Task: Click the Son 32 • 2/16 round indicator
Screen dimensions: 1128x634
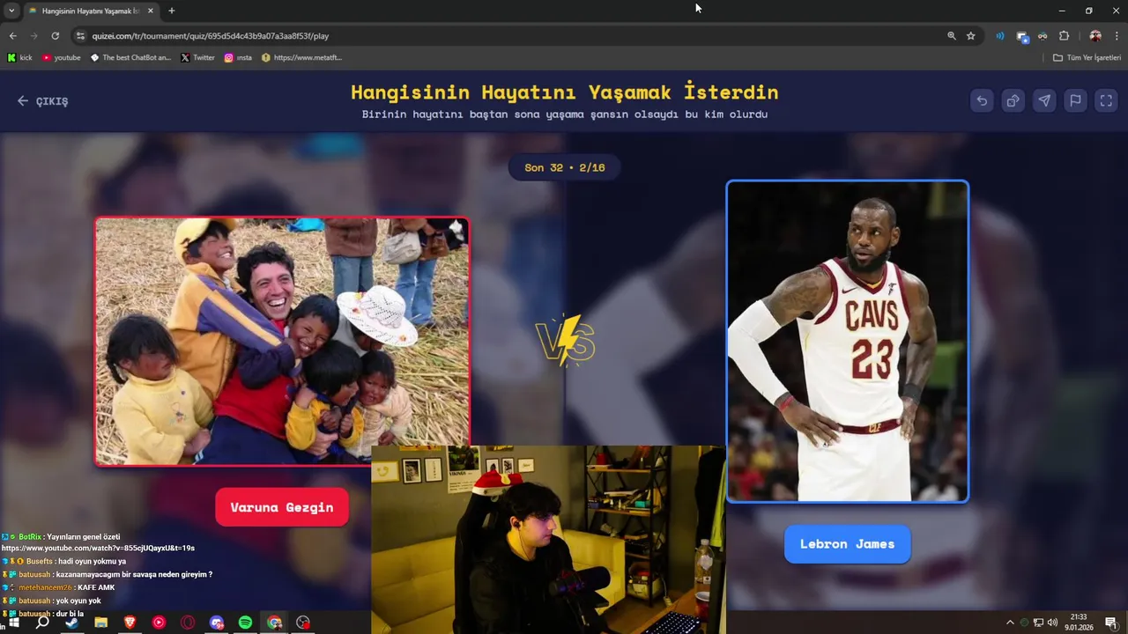Action: [x=564, y=167]
